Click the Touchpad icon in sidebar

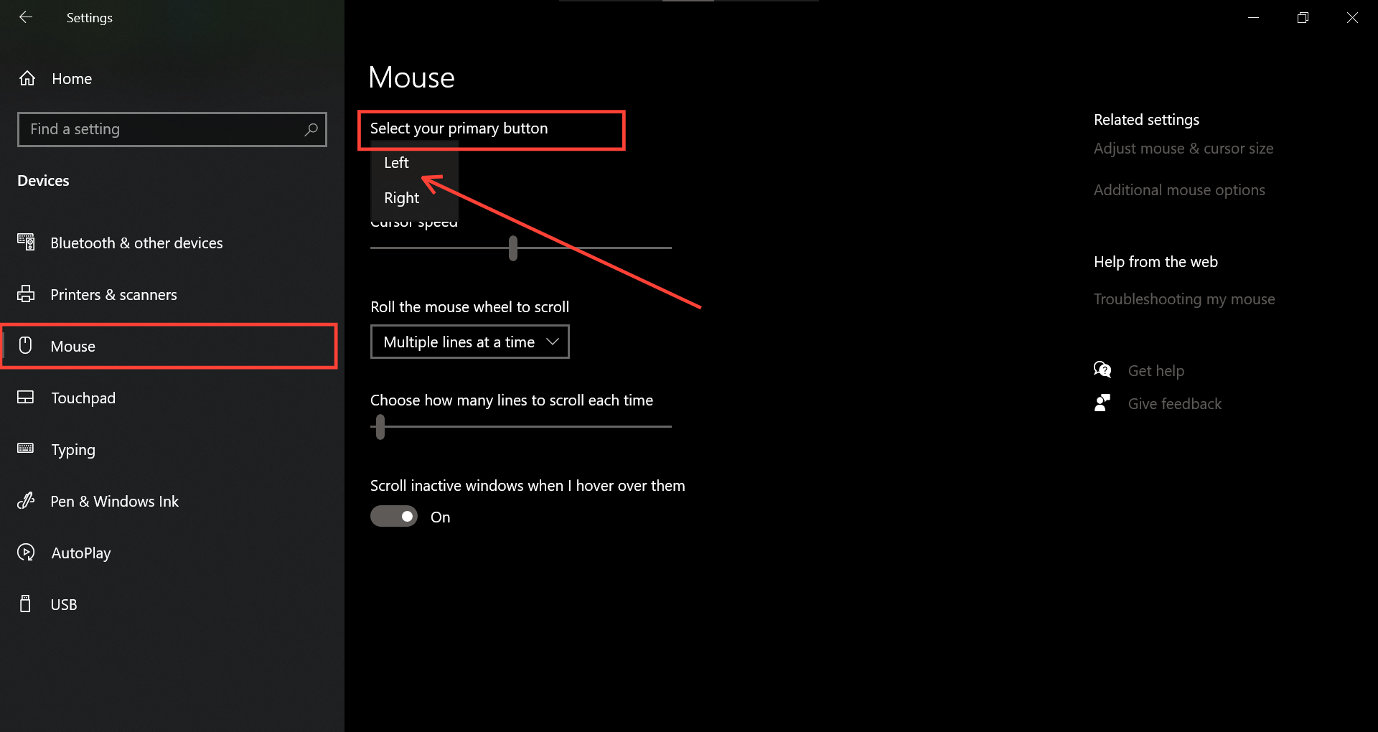[x=26, y=398]
